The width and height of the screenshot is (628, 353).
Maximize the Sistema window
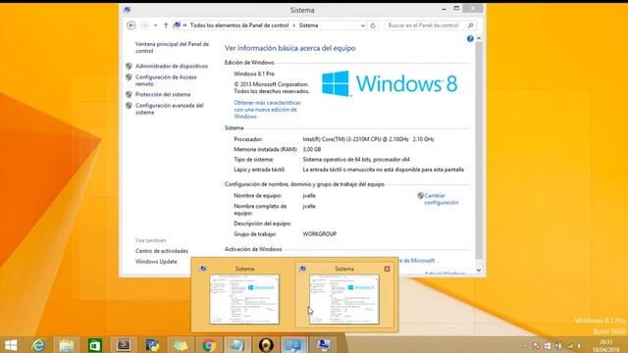456,9
